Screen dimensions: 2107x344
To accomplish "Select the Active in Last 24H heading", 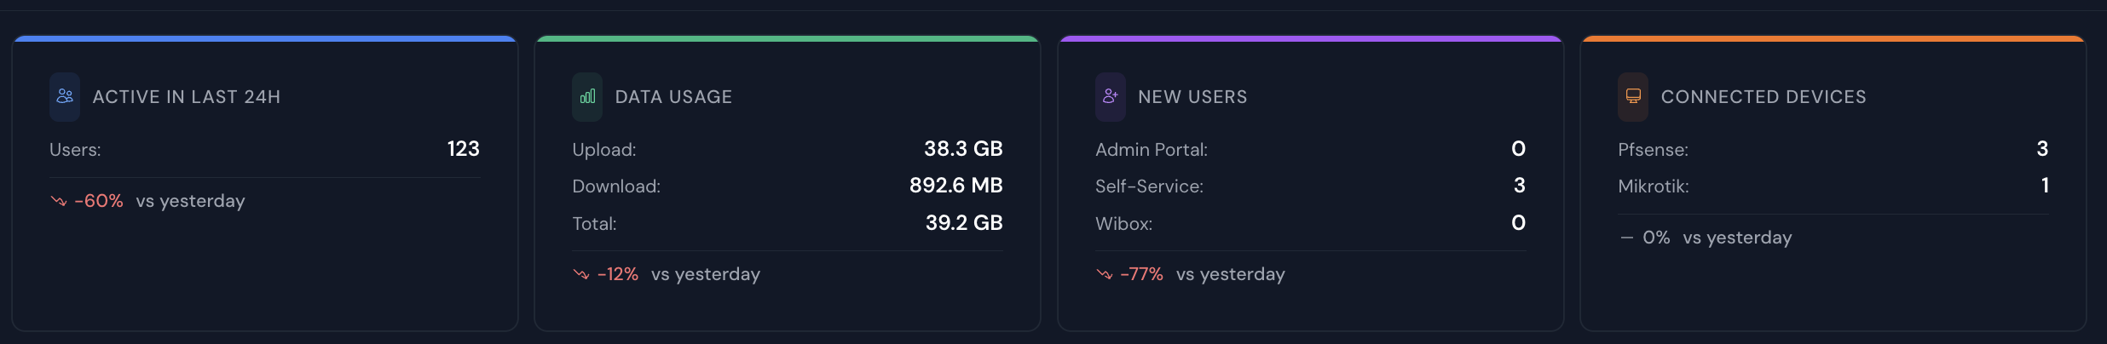I will (187, 97).
